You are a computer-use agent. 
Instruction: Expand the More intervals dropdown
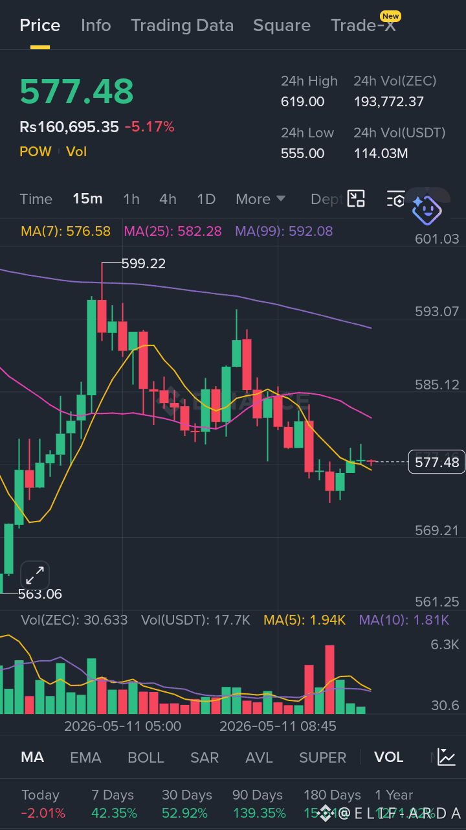point(260,199)
